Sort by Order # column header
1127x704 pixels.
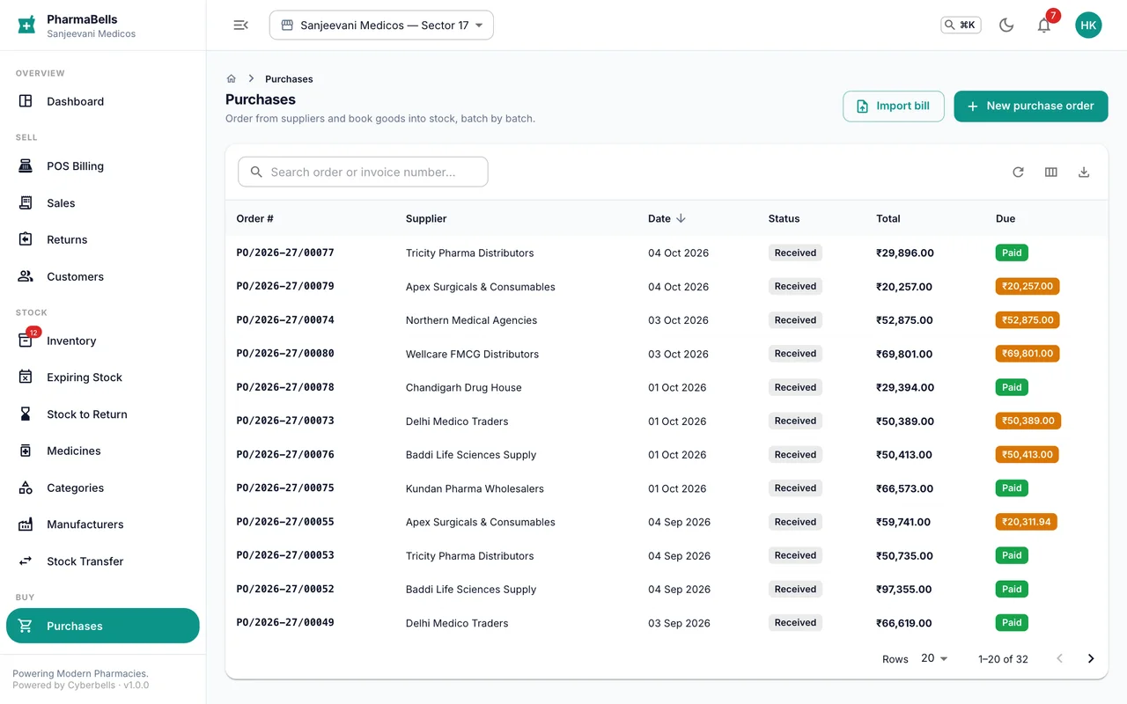tap(254, 218)
